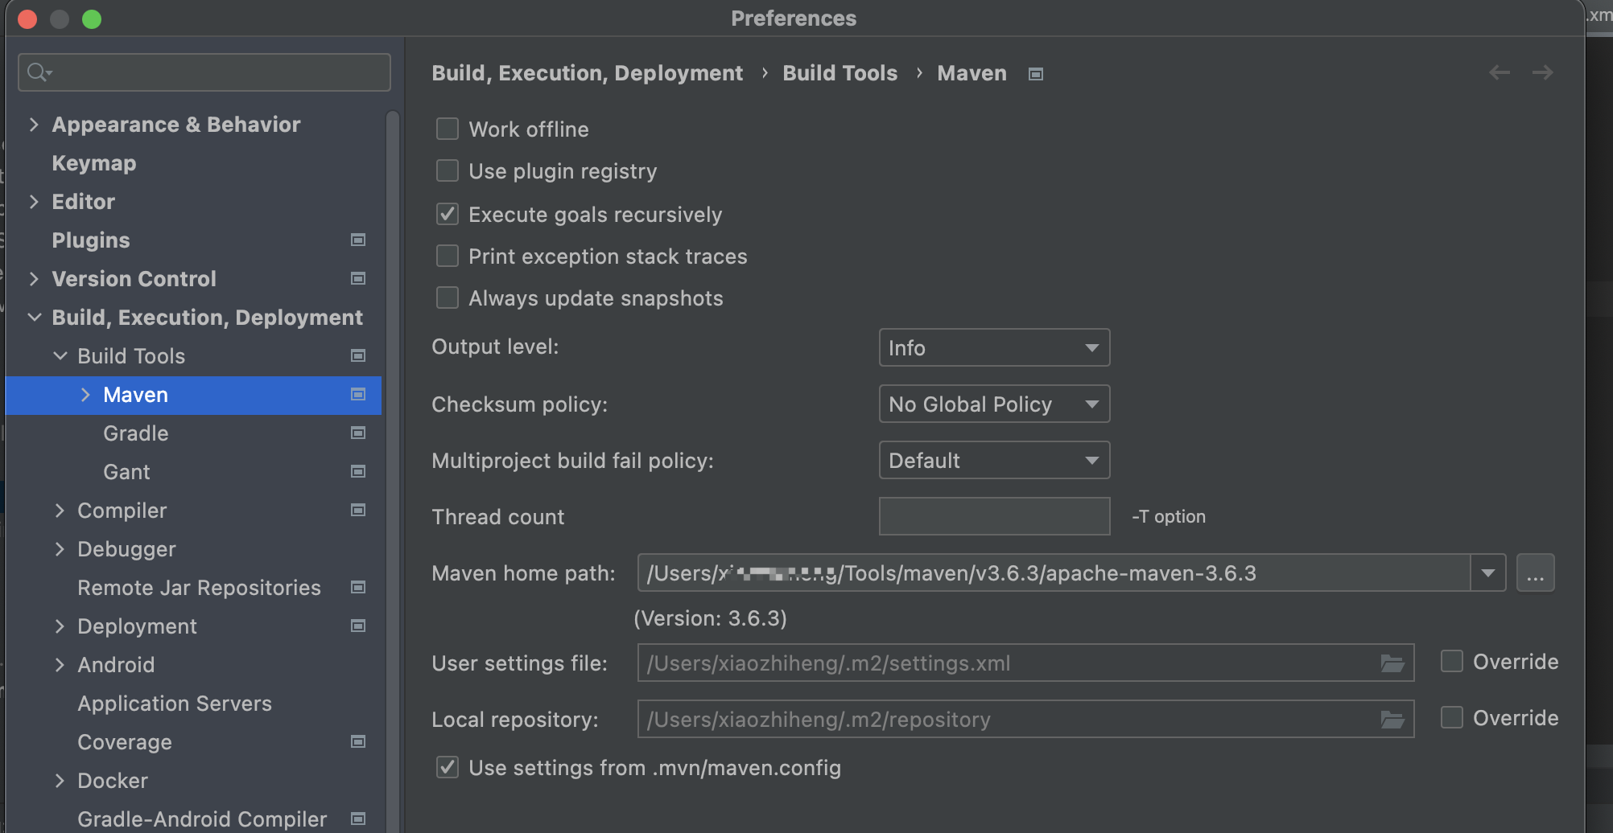Open Coverage settings
The image size is (1613, 833).
(125, 742)
